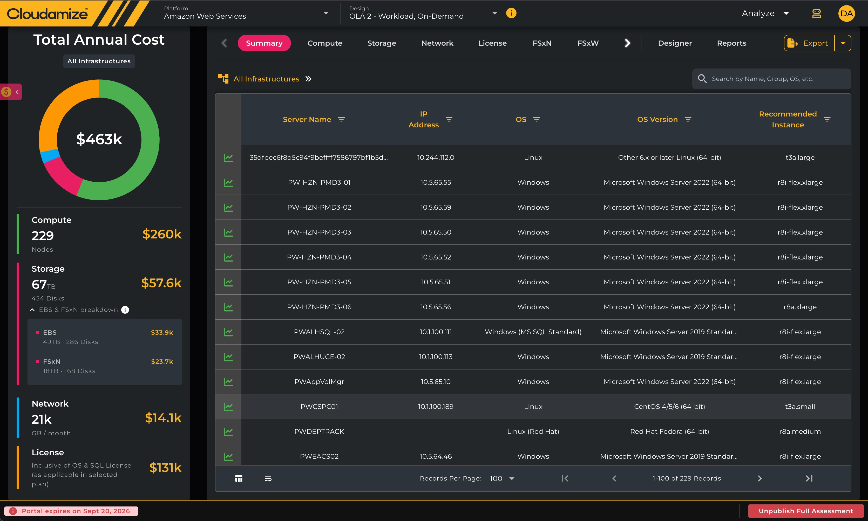
Task: Collapse the EBS & FSxN breakdown section
Action: click(x=32, y=310)
